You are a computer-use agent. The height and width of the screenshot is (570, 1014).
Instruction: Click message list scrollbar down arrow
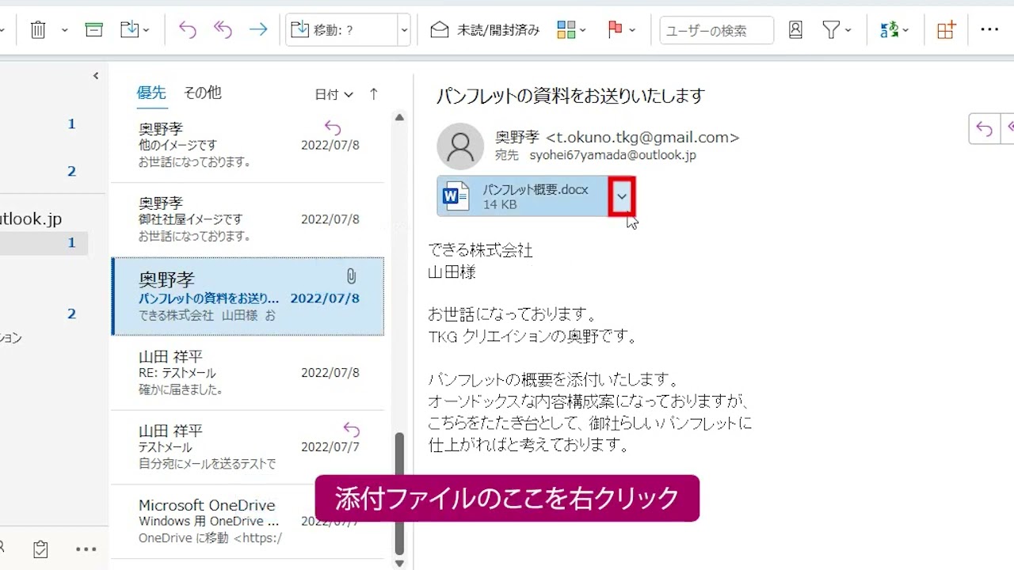[399, 563]
